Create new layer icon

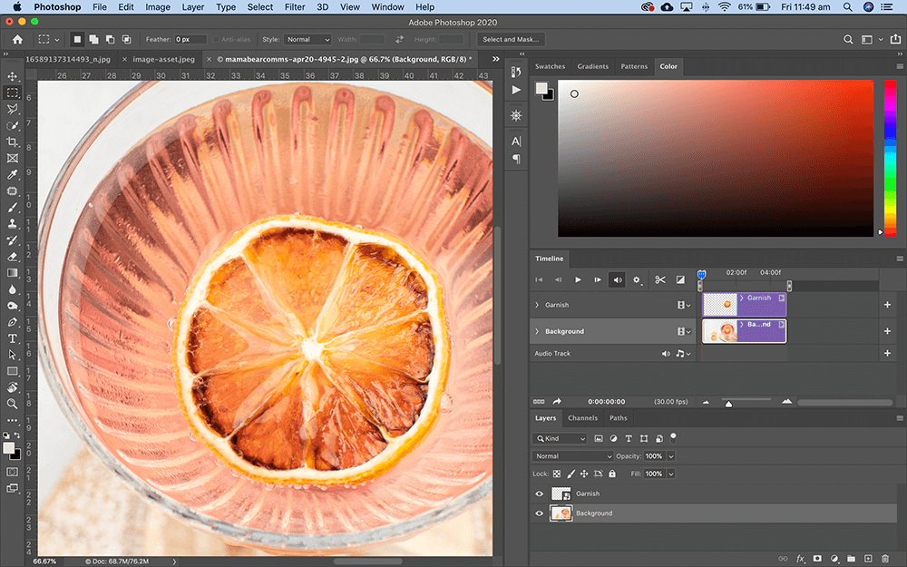[x=868, y=559]
